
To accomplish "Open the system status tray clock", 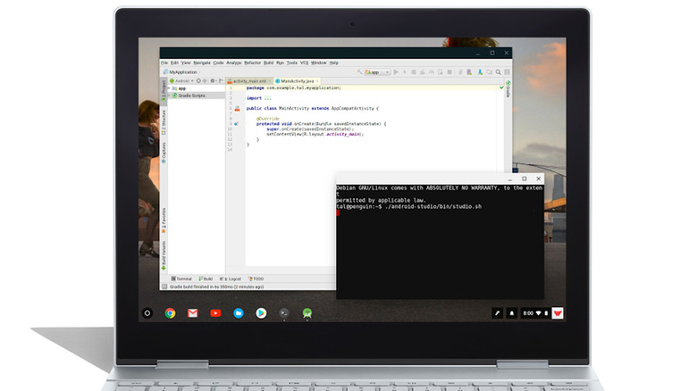I will (529, 313).
